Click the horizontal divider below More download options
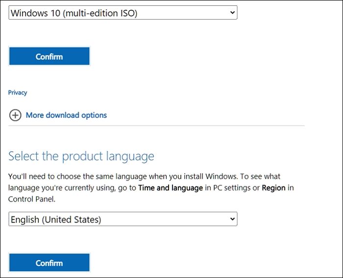 [157, 126]
